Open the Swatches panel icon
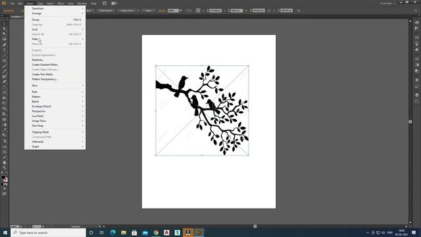 (x=416, y=38)
